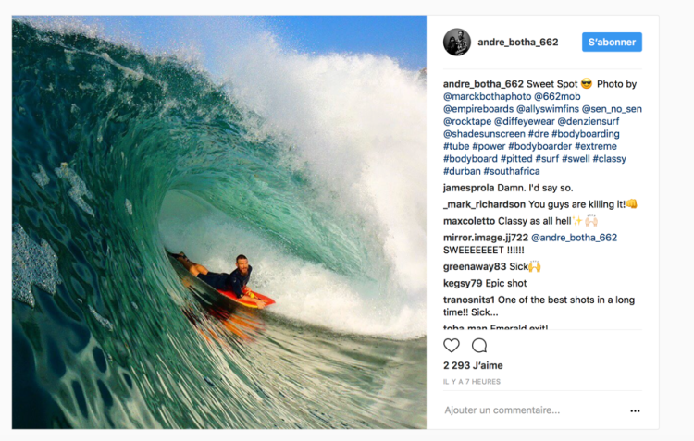Viewport: 694px width, 441px height.
Task: Open the @662mob mention link
Action: (557, 96)
